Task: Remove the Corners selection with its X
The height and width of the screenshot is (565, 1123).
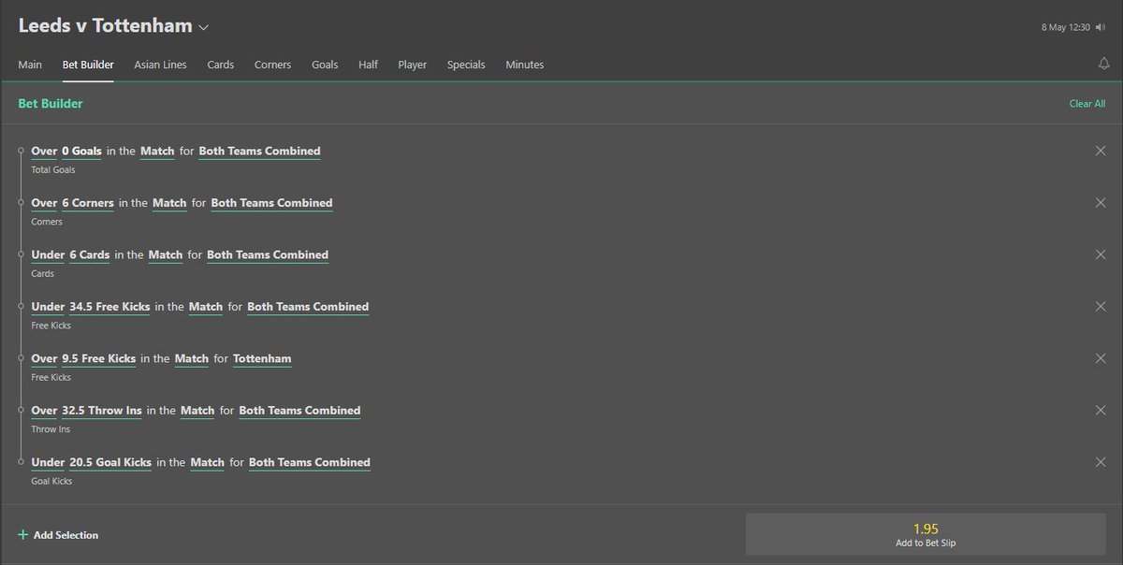Action: (1101, 203)
